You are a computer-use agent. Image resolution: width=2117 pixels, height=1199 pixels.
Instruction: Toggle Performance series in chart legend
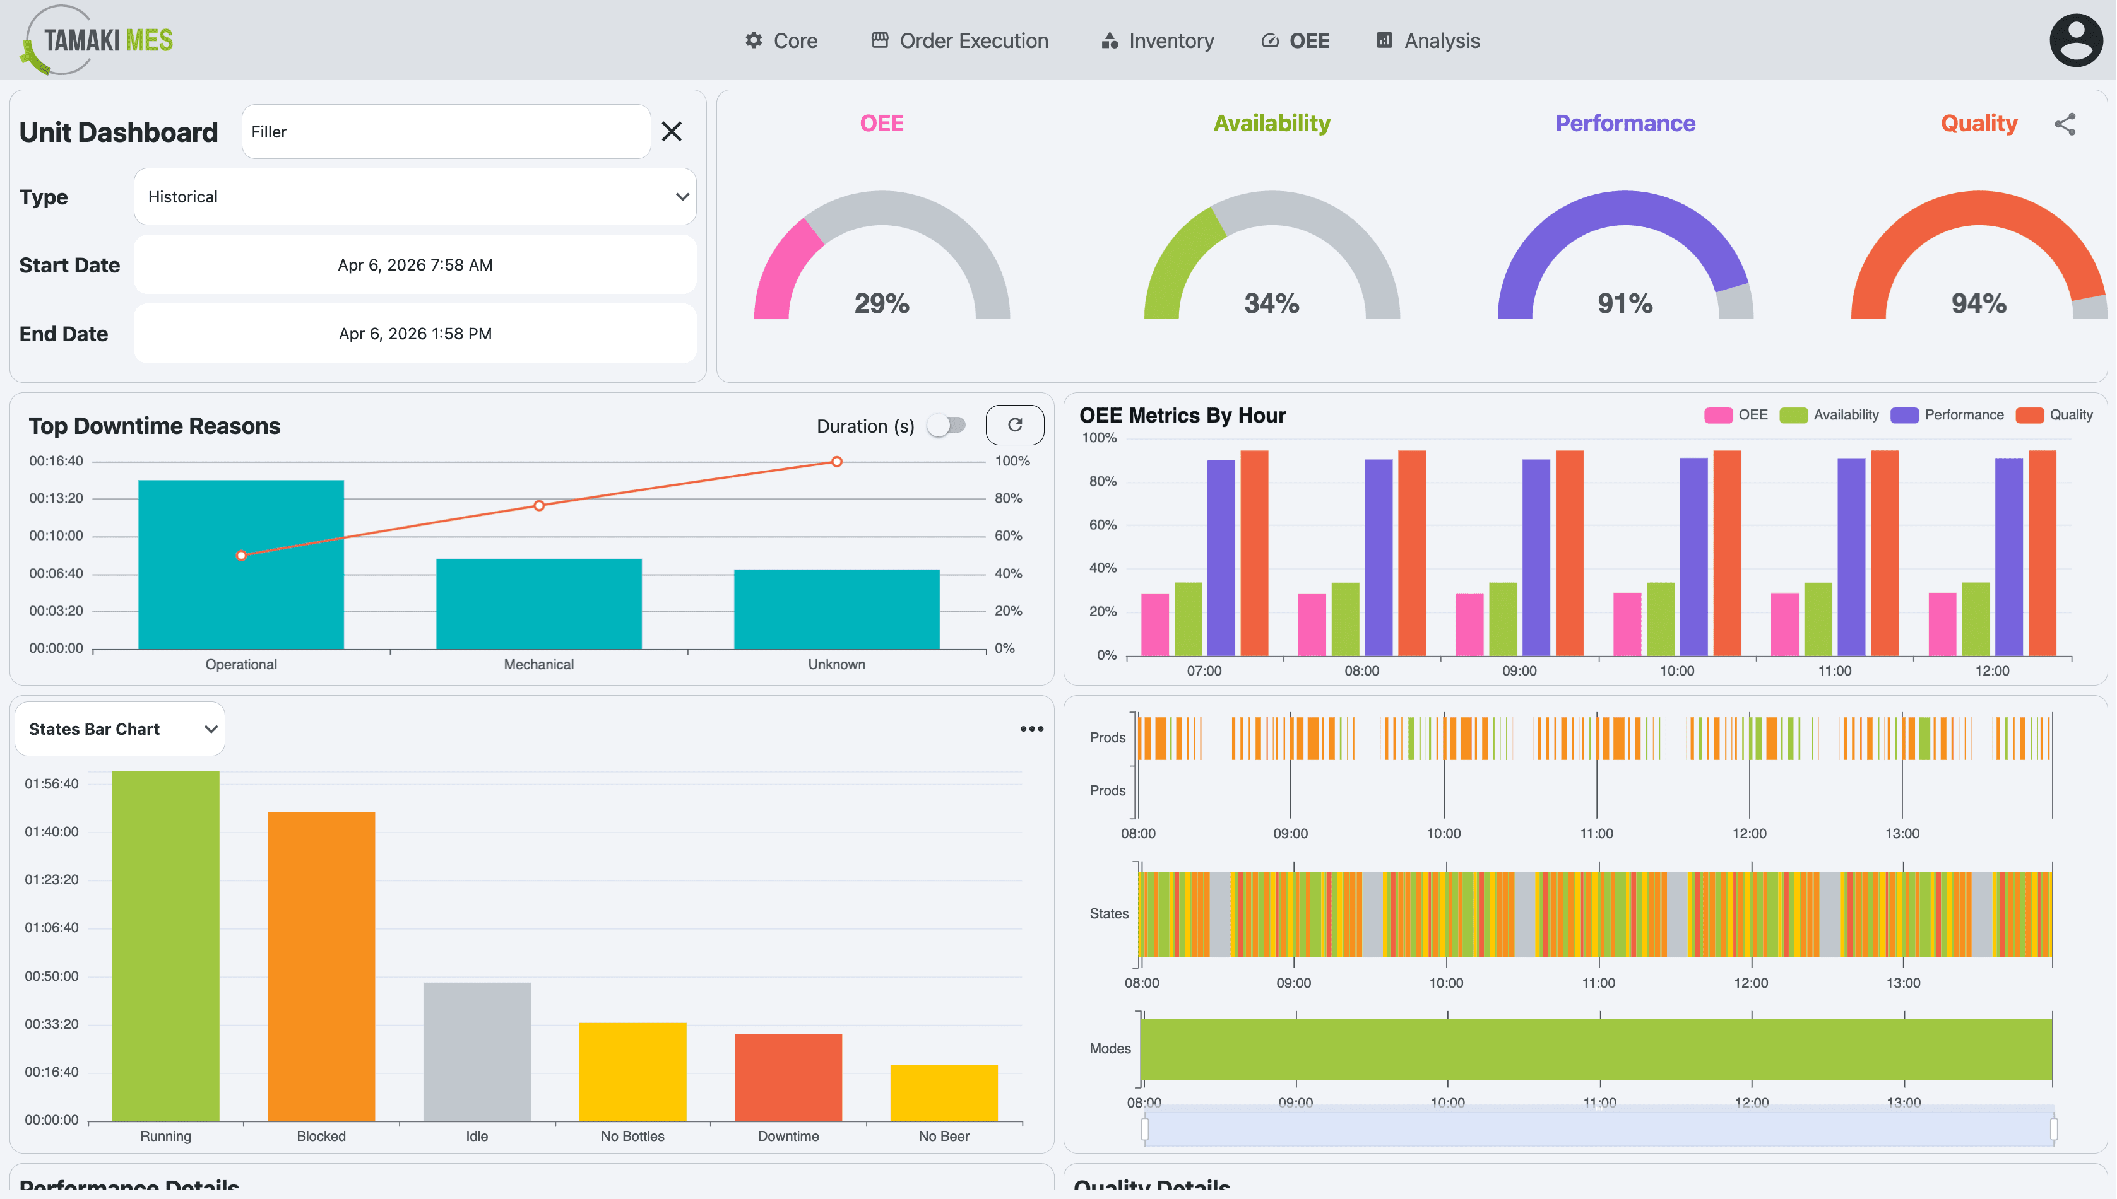[1947, 415]
